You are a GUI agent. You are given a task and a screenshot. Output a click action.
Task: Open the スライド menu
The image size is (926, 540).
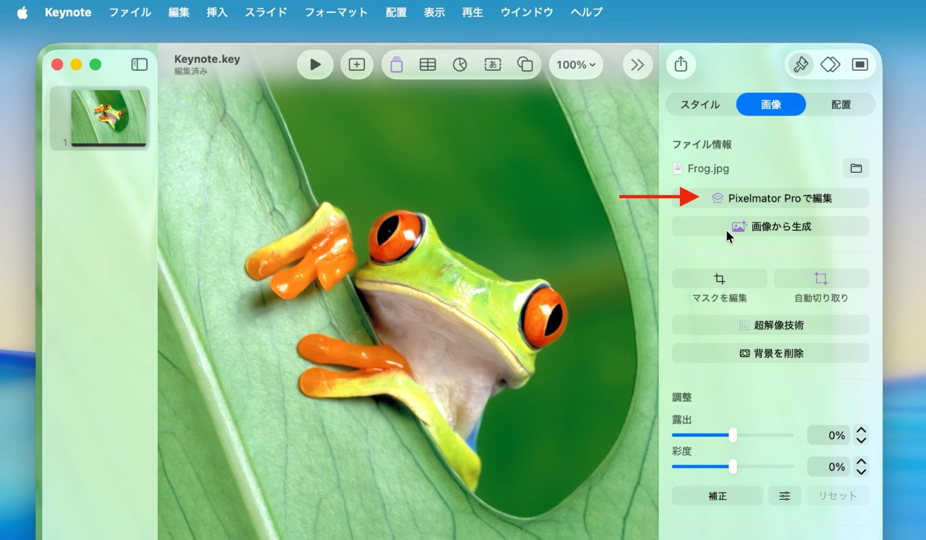(266, 12)
